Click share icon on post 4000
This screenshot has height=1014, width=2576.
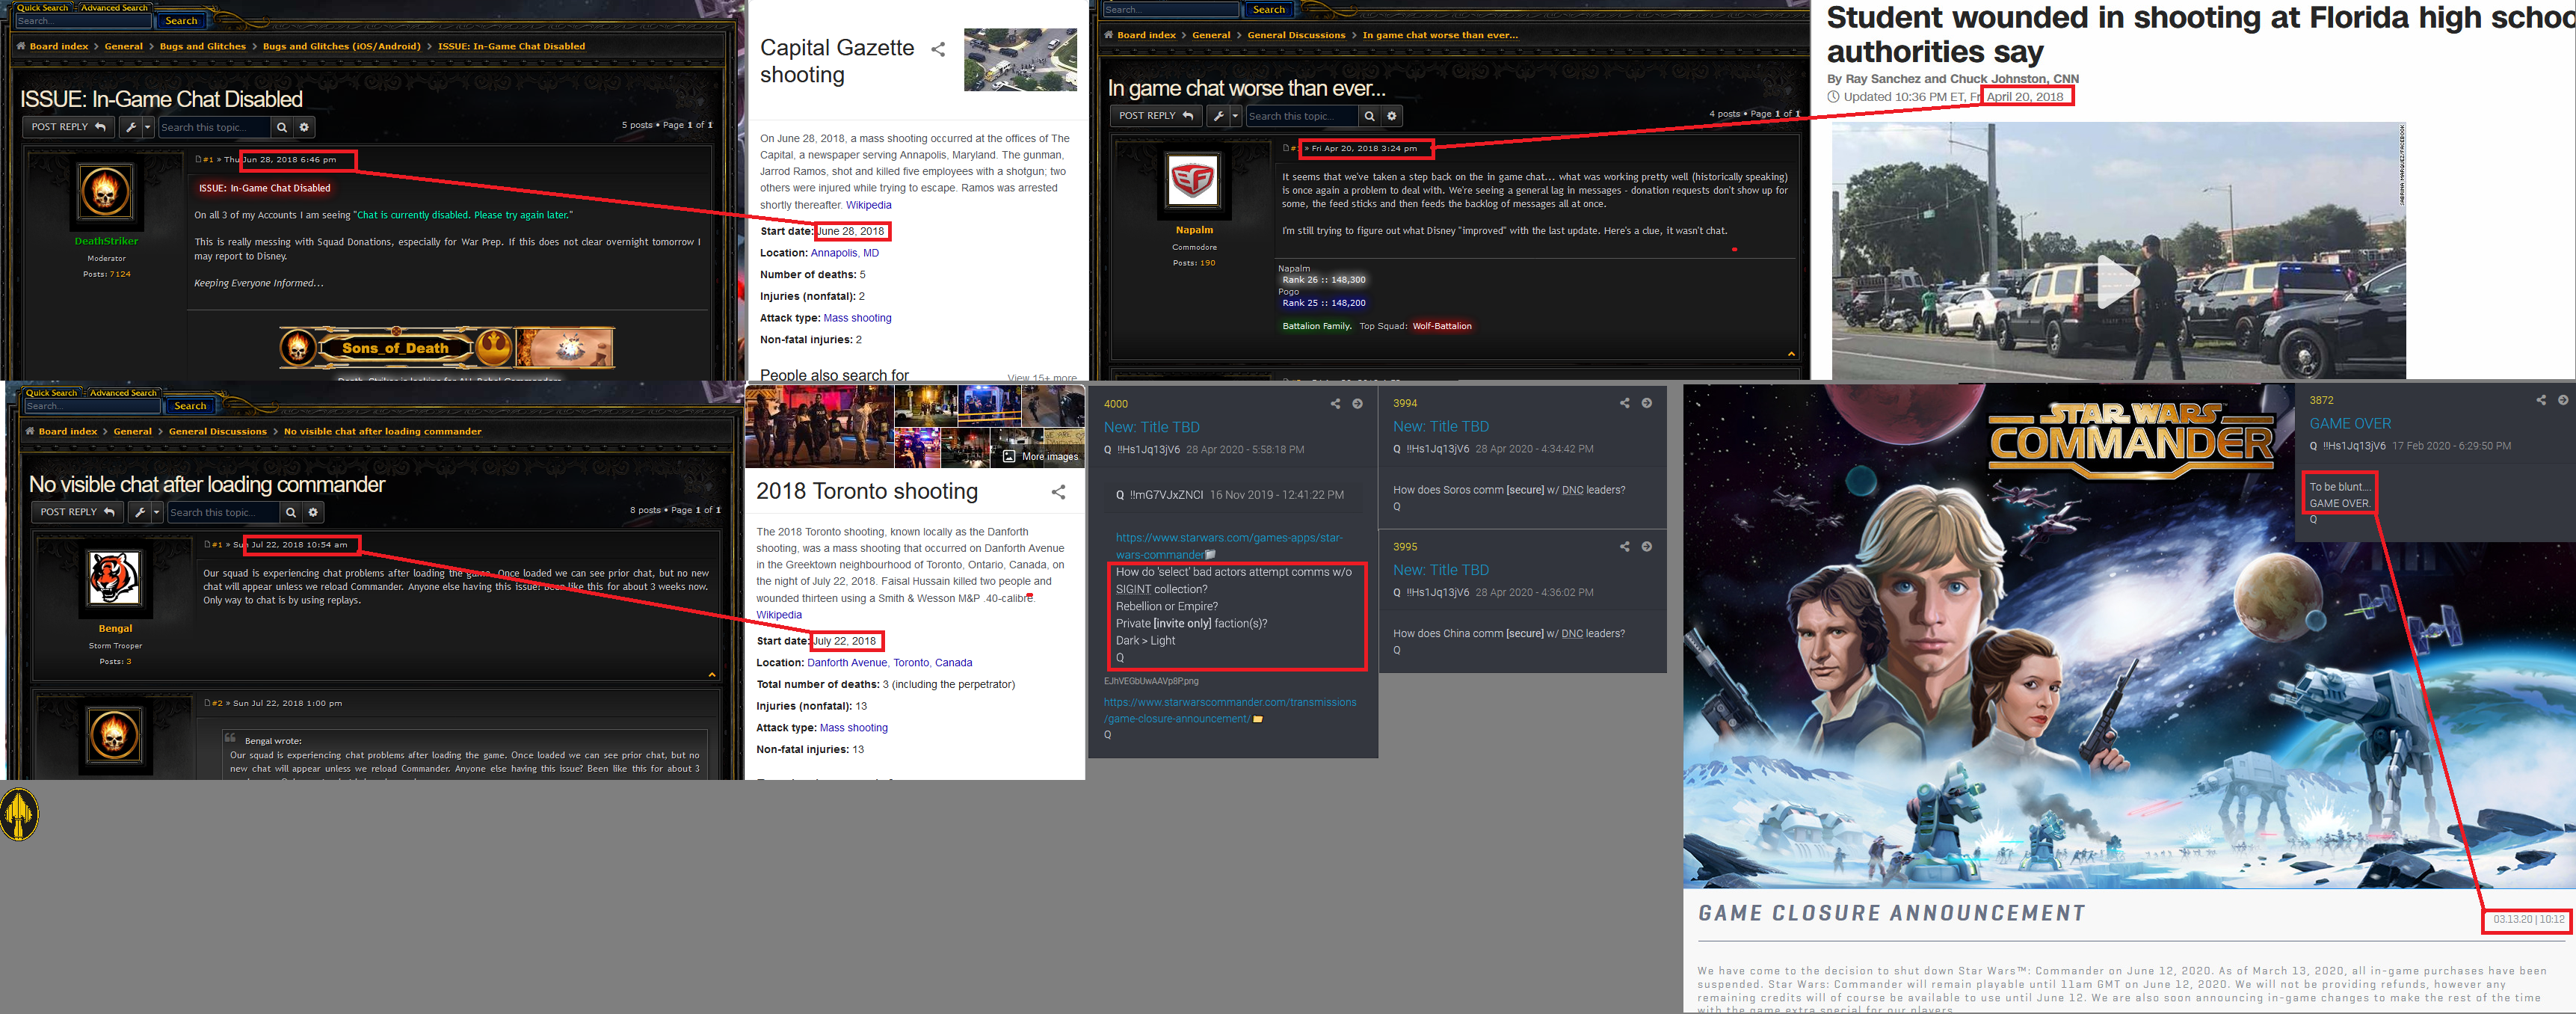click(1335, 404)
